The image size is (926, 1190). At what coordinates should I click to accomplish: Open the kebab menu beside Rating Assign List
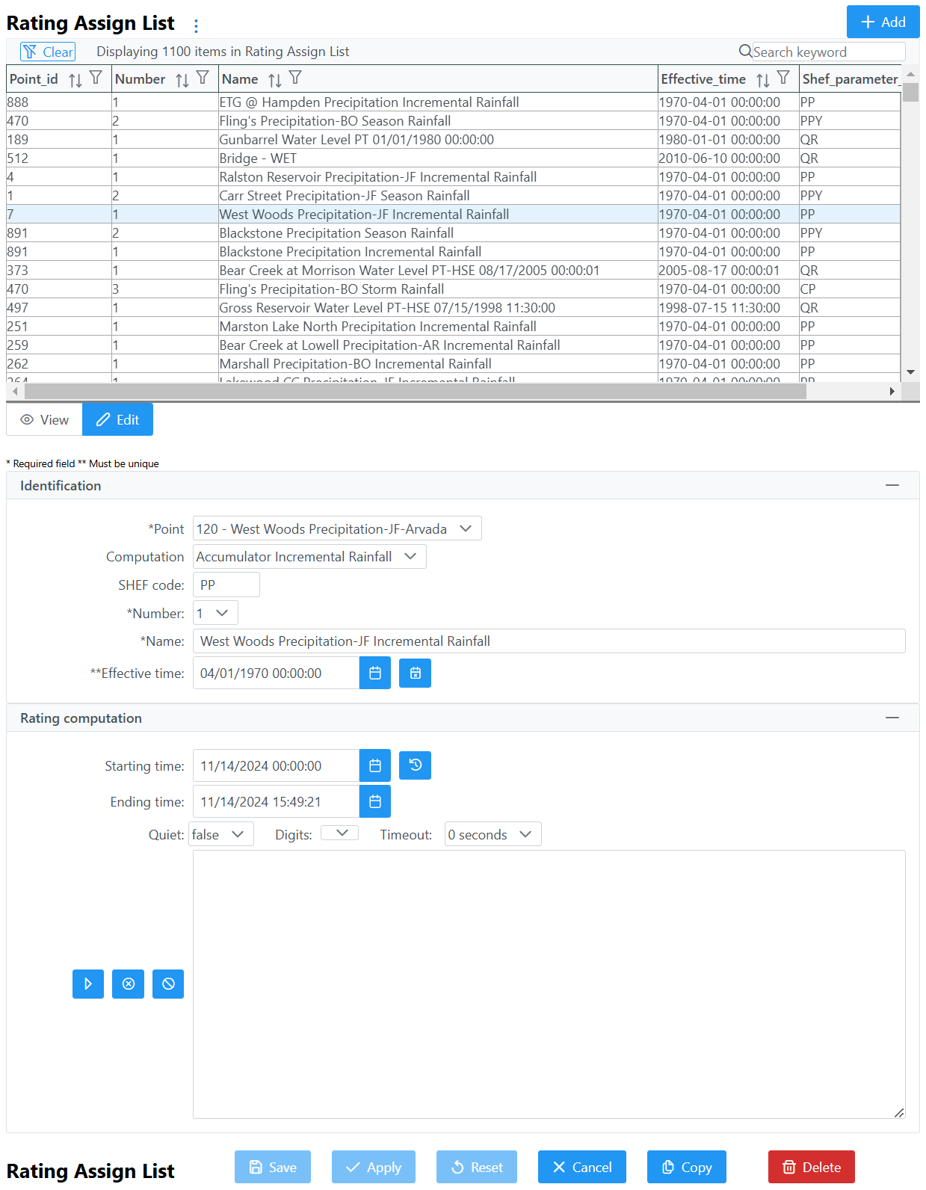pos(196,26)
